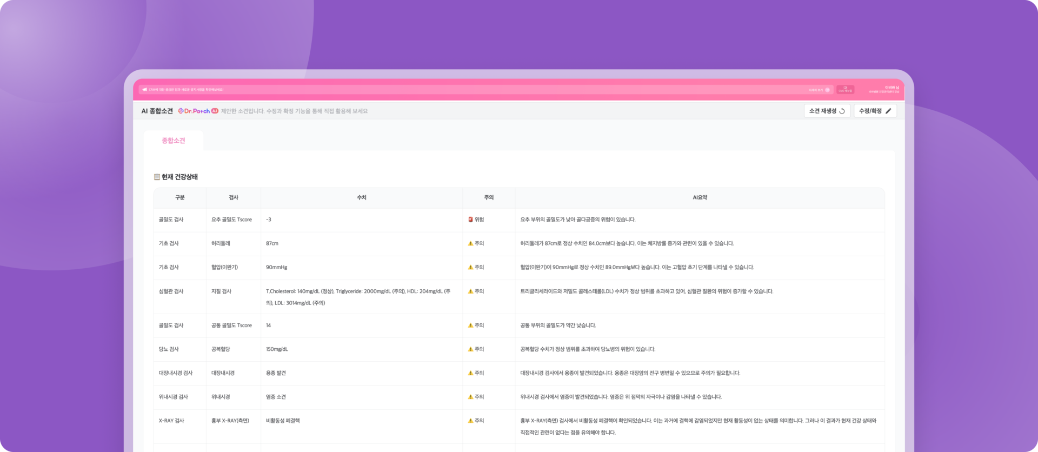1038x452 pixels.
Task: Click the 주의 warning icon in 공통 골밀도 row
Action: coord(470,325)
